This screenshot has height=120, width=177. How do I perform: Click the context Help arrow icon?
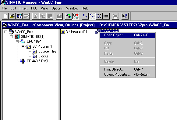125,16
